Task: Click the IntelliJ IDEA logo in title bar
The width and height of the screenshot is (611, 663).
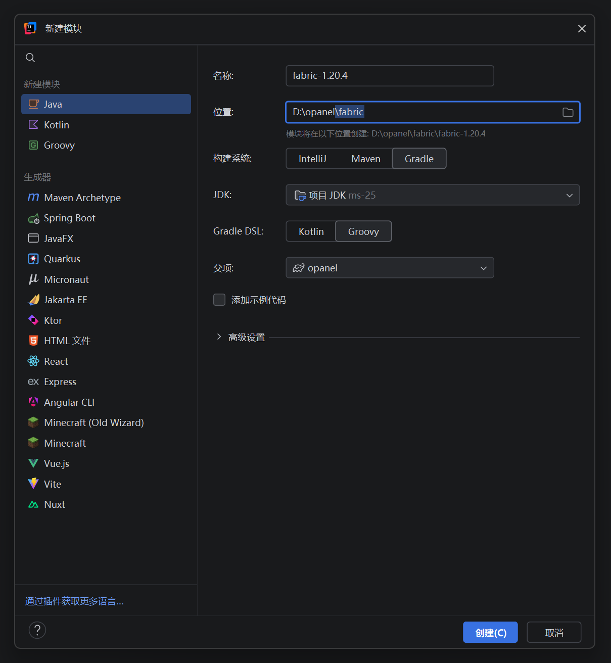Action: (30, 28)
